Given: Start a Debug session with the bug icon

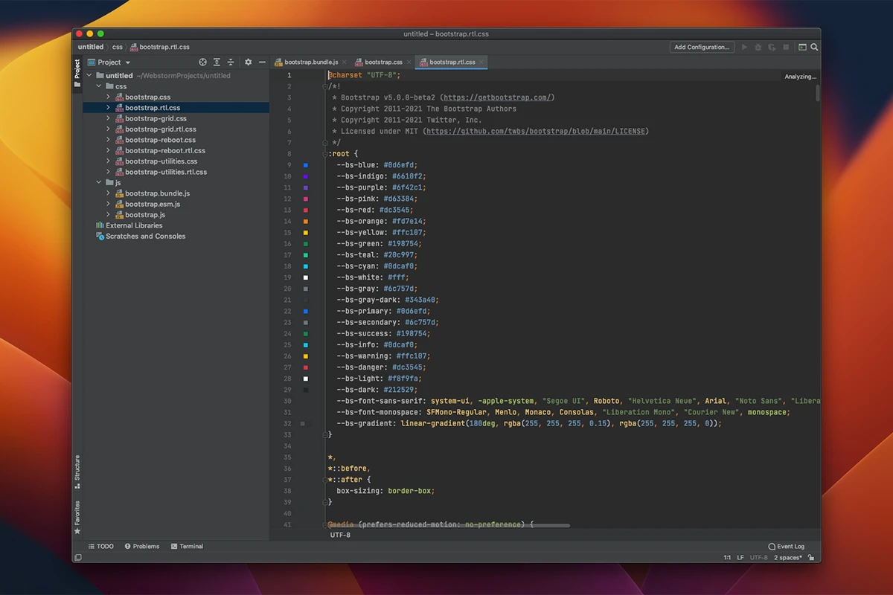Looking at the screenshot, I should [x=758, y=47].
